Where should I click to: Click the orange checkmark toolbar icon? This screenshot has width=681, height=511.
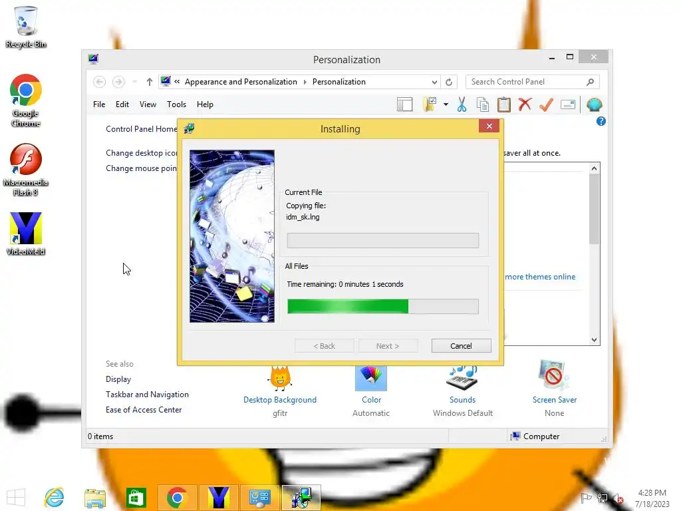point(546,104)
